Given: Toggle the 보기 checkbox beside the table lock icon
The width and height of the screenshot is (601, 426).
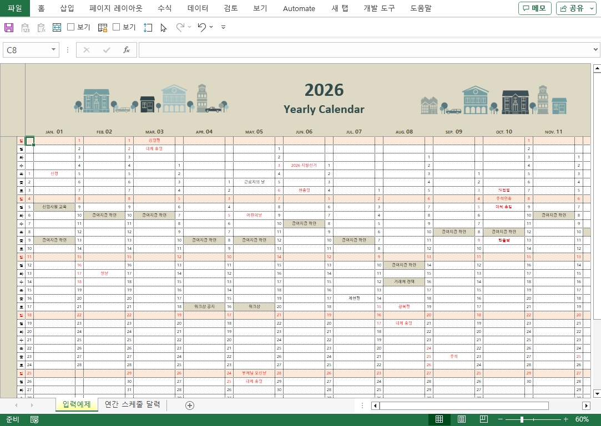Looking at the screenshot, I should click(116, 27).
